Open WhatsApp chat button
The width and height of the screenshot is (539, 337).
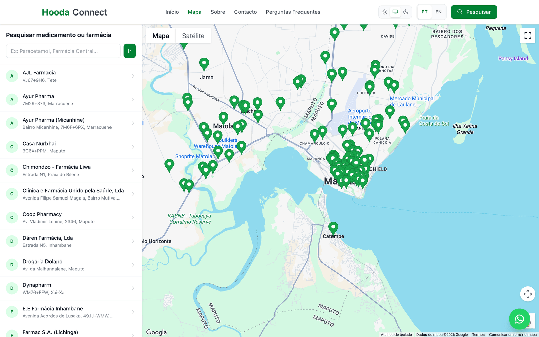coord(519,319)
